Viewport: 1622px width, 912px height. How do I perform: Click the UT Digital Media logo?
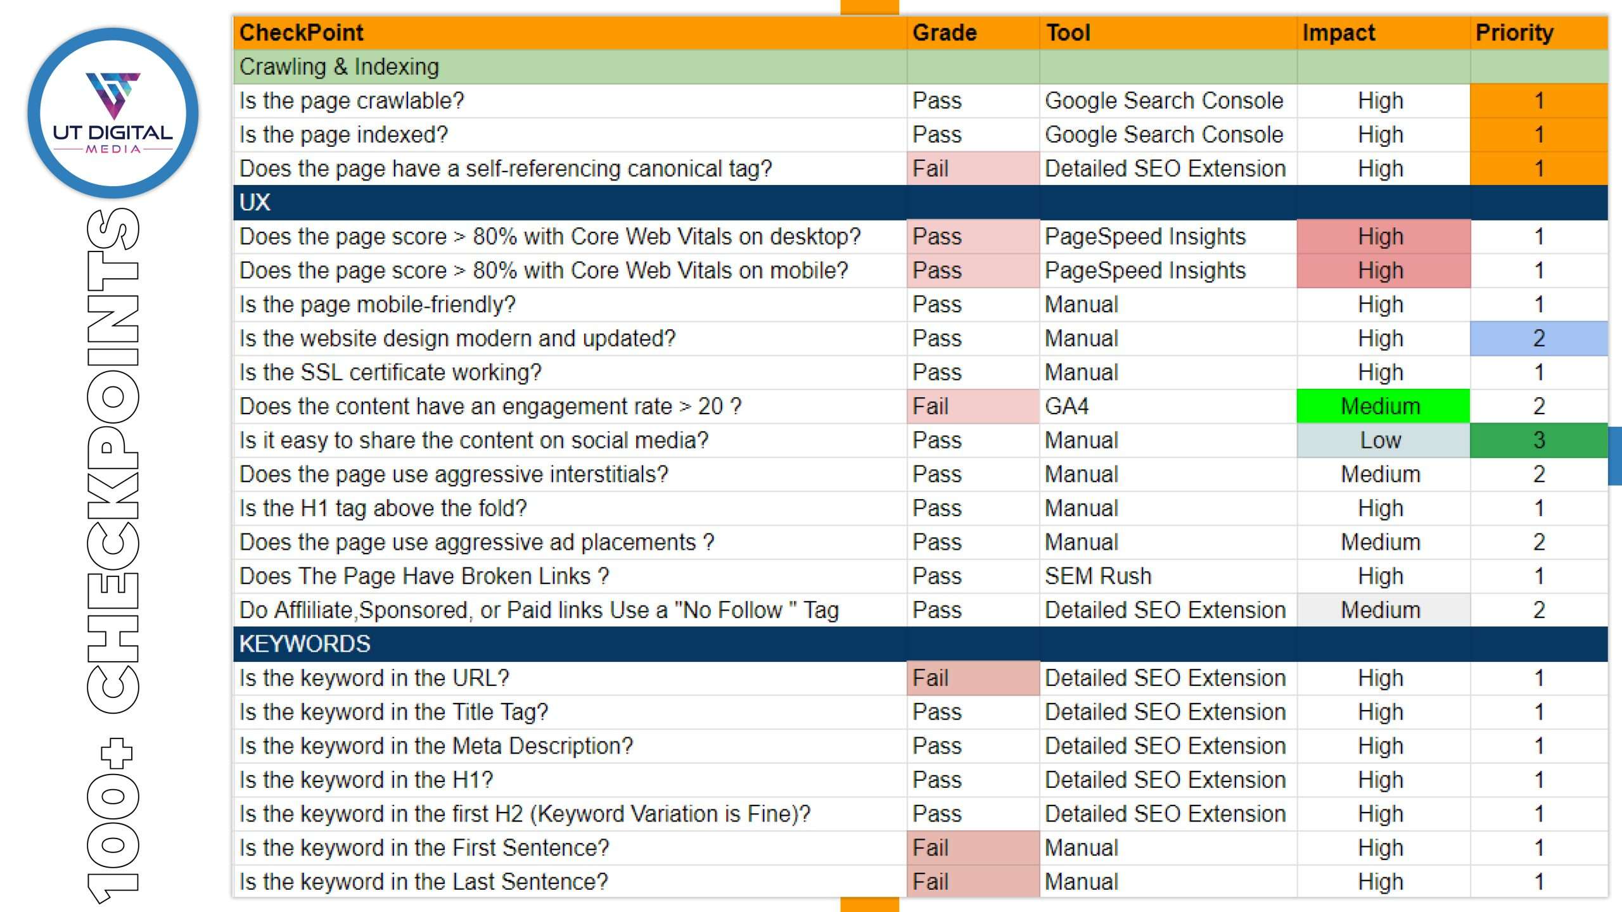click(x=113, y=113)
